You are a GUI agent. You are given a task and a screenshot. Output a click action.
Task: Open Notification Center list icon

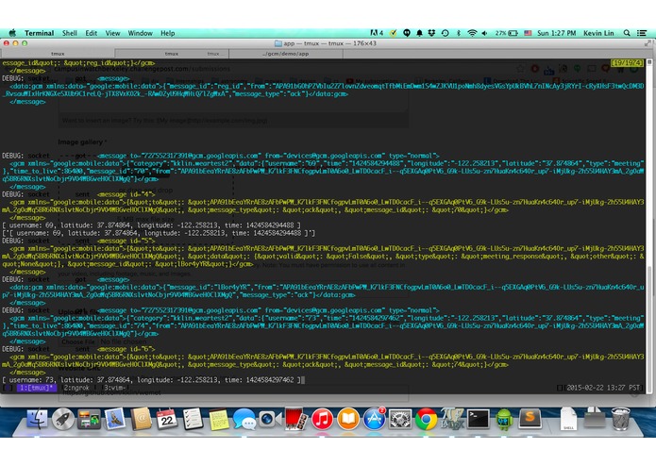tap(641, 33)
